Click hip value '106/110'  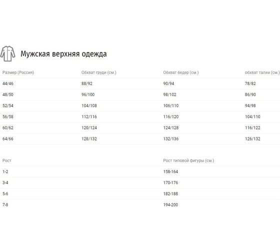pyautogui.click(x=171, y=105)
